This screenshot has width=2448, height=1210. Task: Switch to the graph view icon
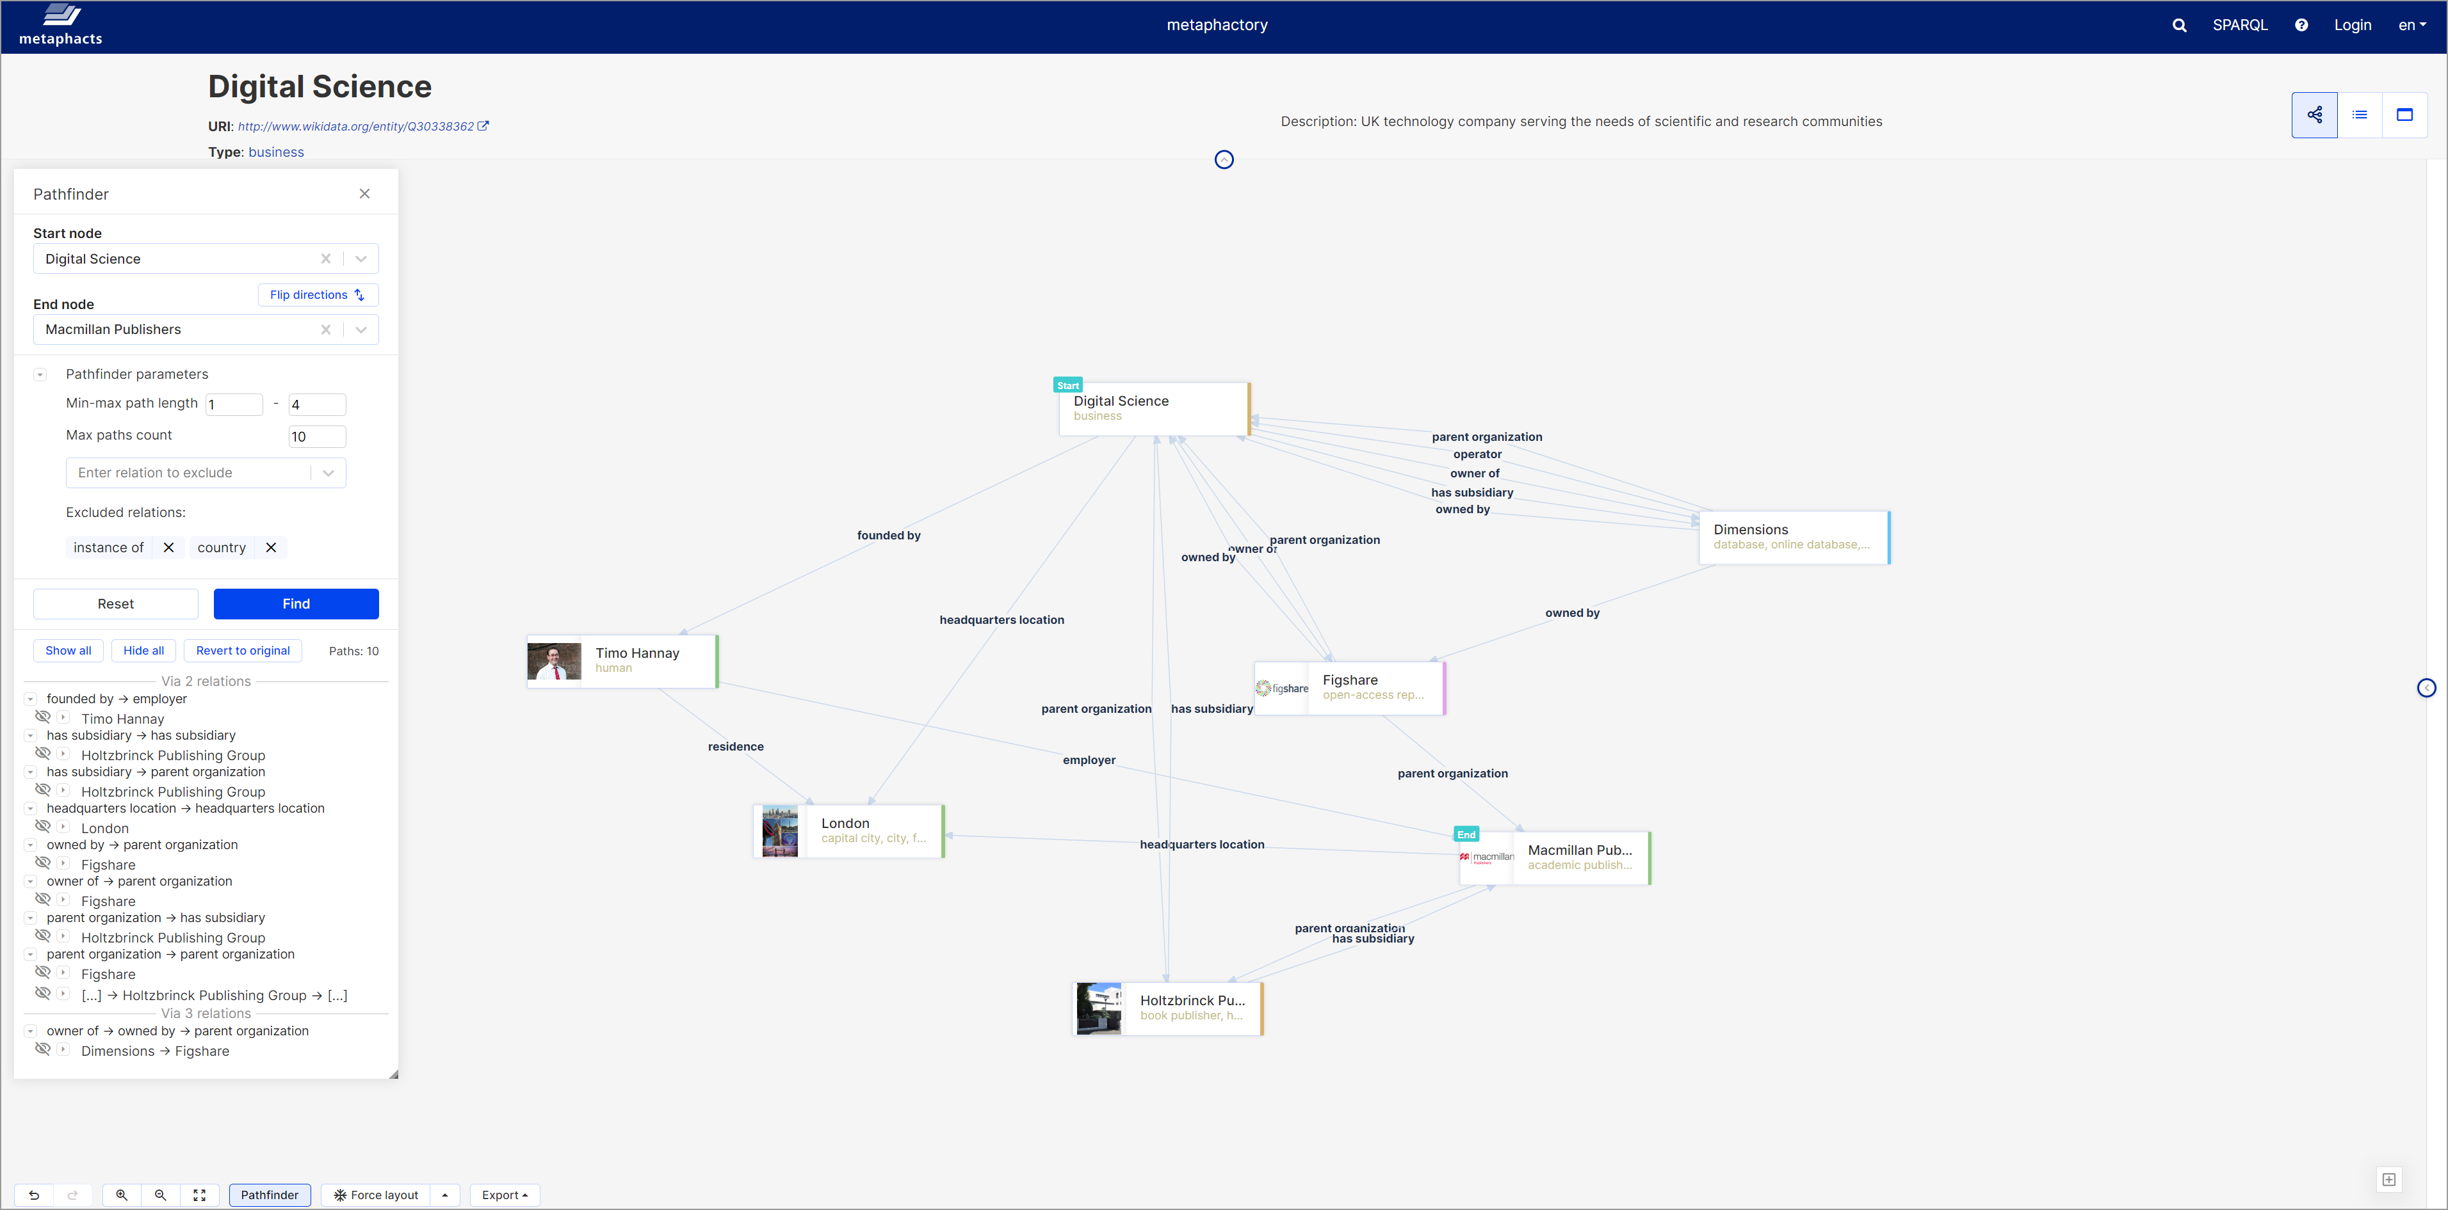(x=2314, y=115)
